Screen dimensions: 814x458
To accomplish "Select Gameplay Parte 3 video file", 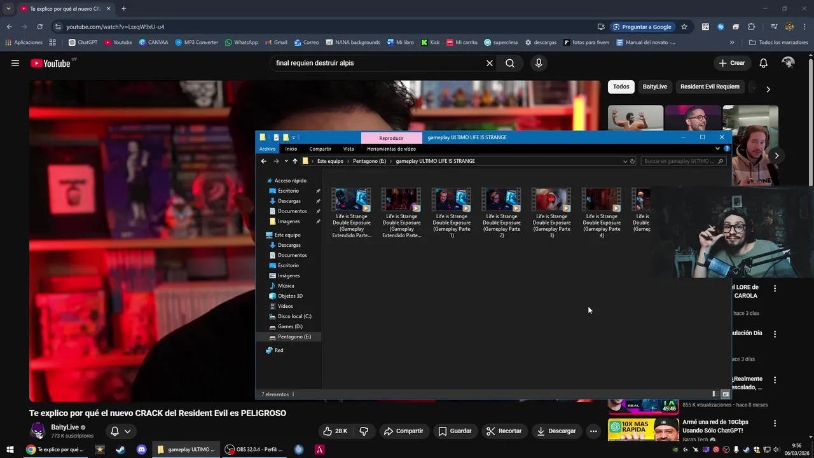I will click(x=551, y=213).
